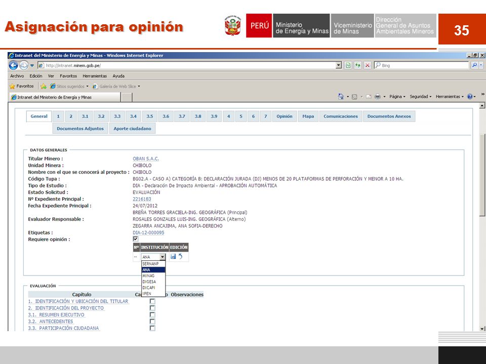Click the green Refresh page icon
Viewport: 486px width, 364px height.
(358, 65)
